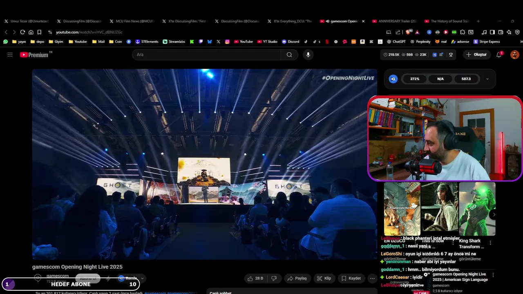
Task: Toggle the browser sidebar panel icon
Action: point(492,32)
